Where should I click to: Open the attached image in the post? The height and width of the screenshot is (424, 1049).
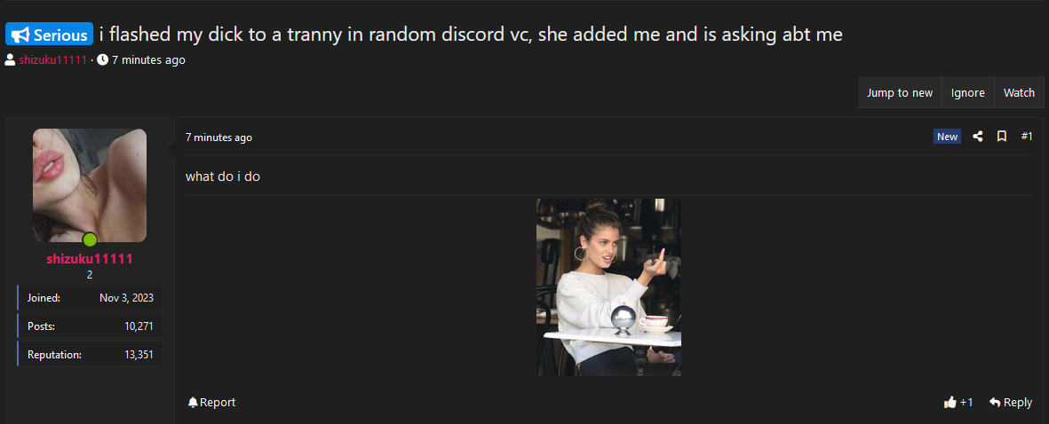pos(608,287)
